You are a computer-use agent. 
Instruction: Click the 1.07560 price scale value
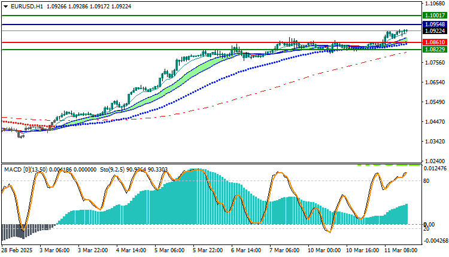tap(435, 63)
